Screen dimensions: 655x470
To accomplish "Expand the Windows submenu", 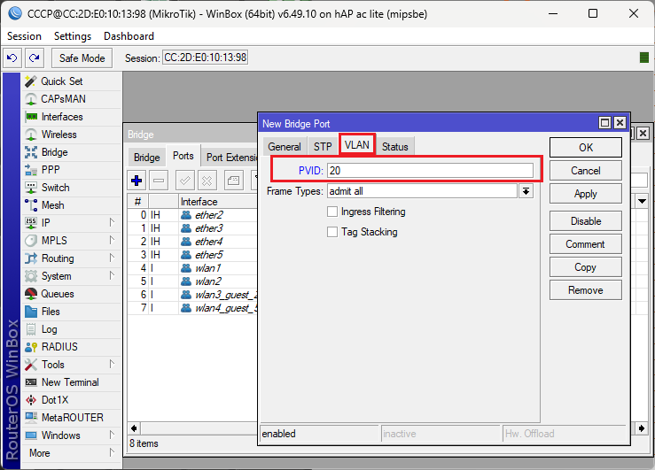I will (112, 435).
